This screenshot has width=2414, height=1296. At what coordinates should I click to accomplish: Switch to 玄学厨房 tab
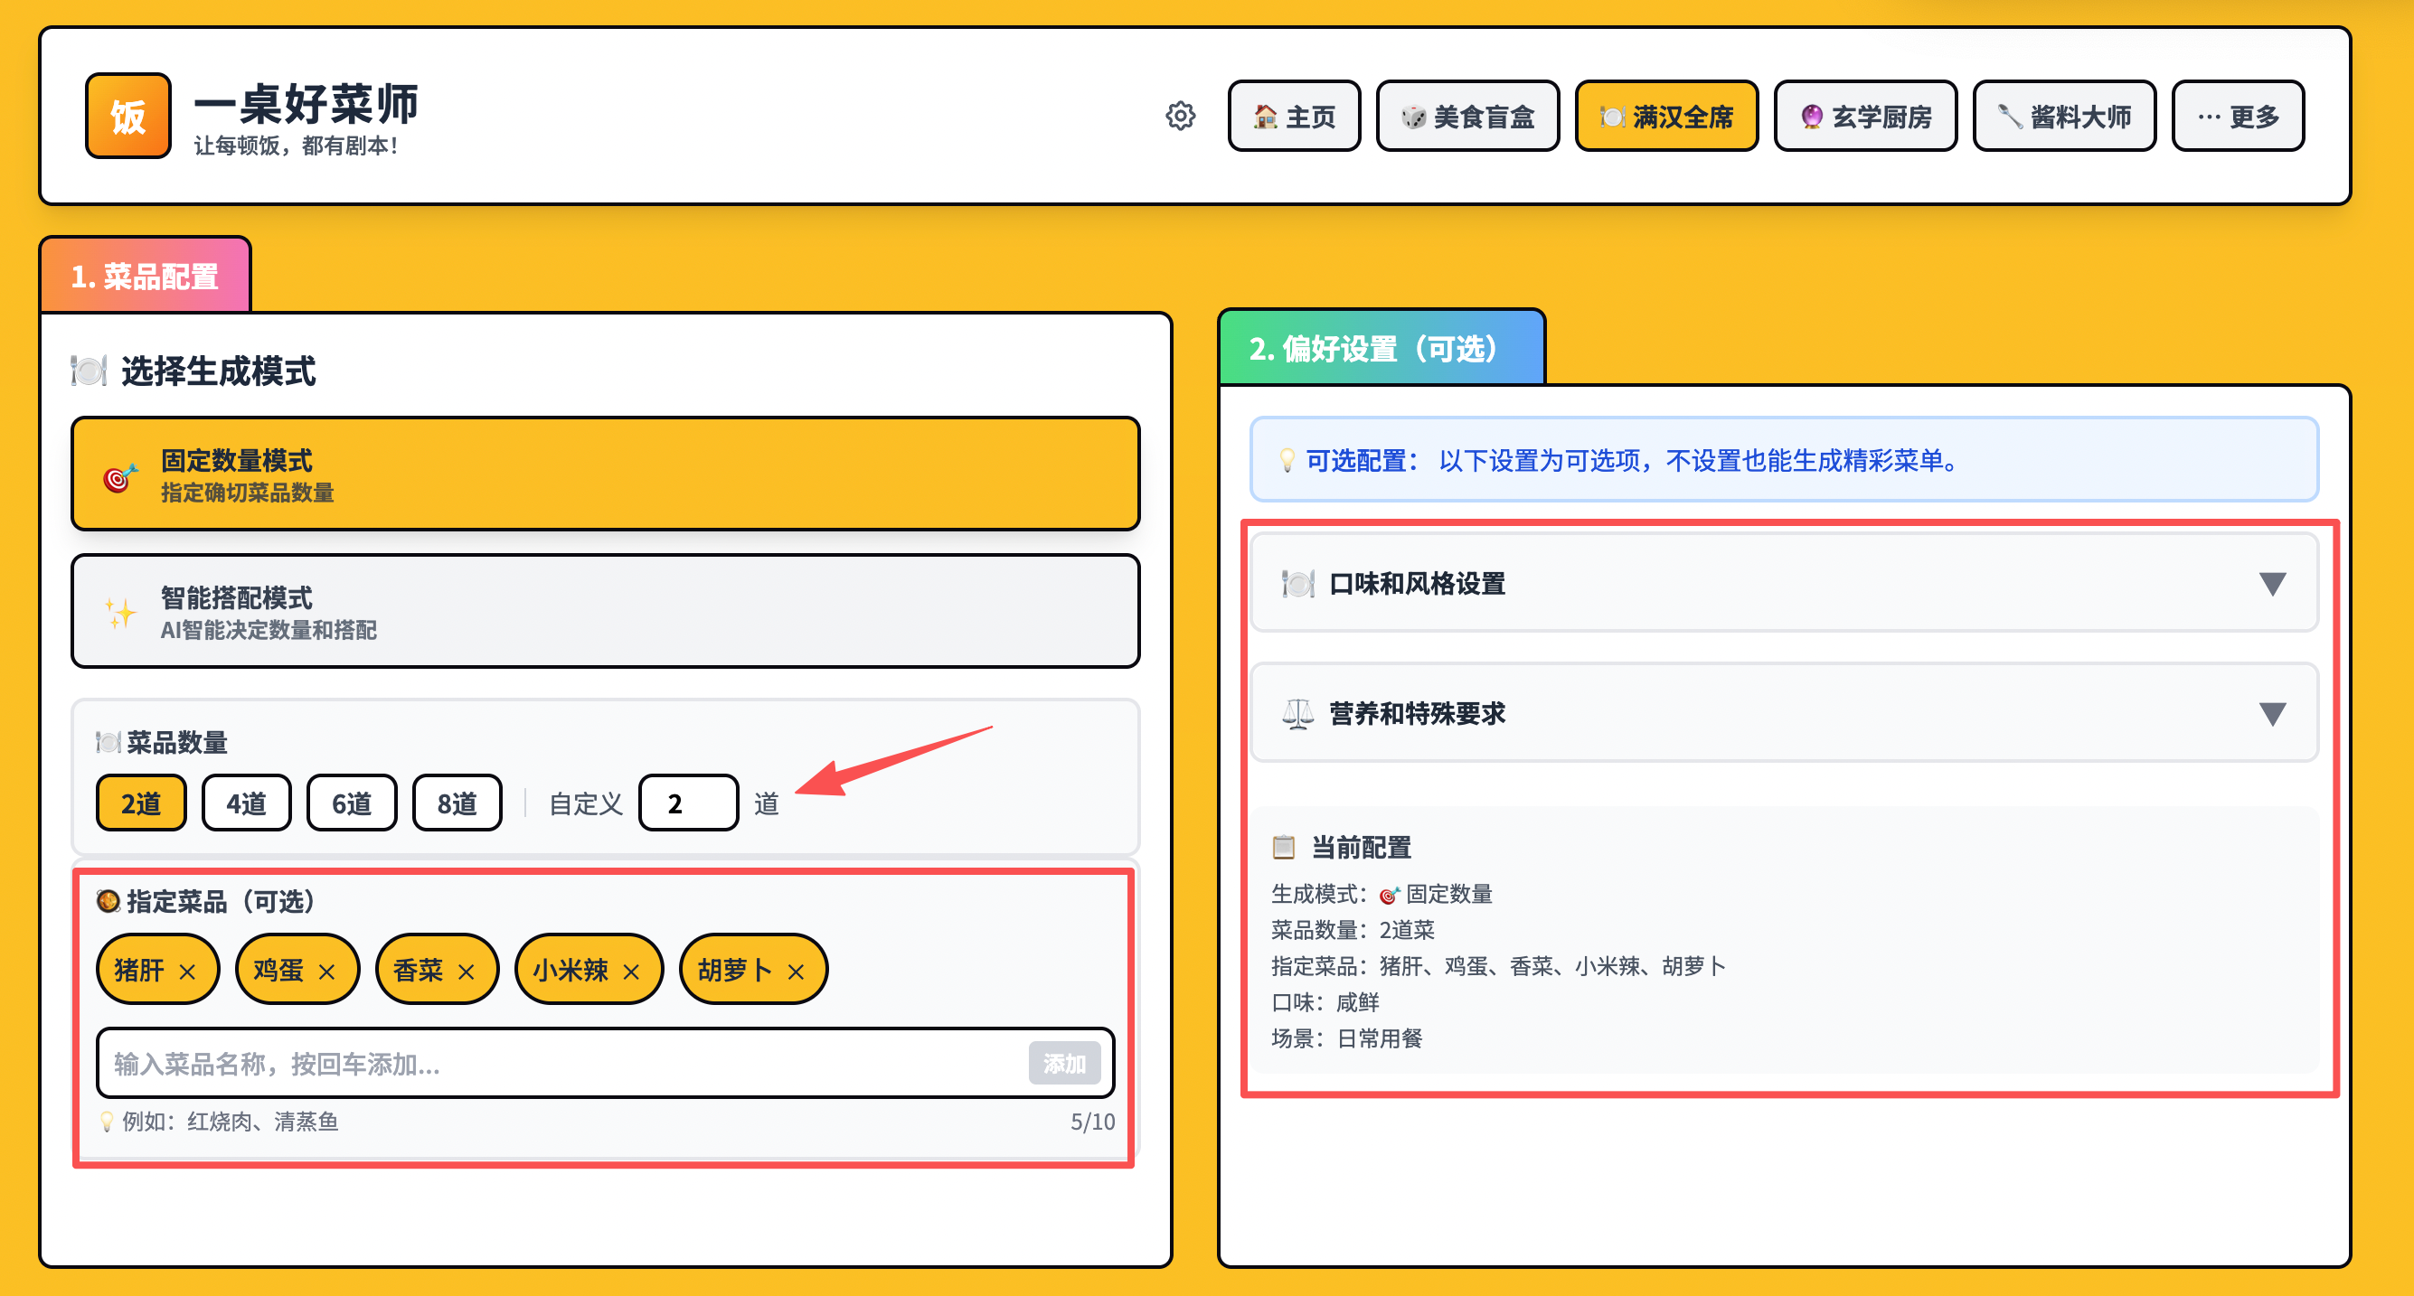[1865, 116]
